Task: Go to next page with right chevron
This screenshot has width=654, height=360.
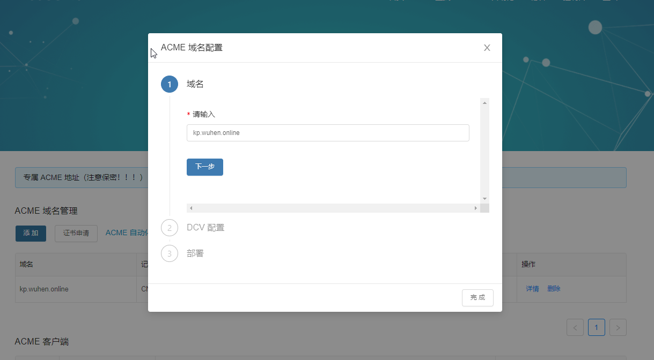Action: pos(618,327)
